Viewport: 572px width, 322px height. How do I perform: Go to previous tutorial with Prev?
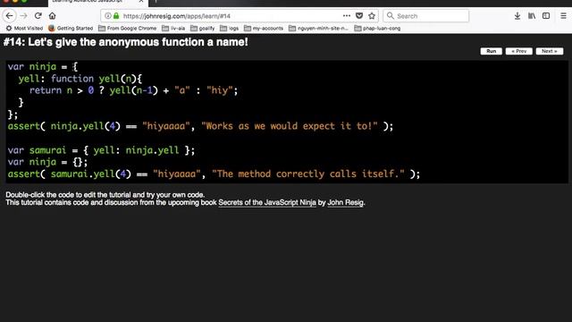518,51
